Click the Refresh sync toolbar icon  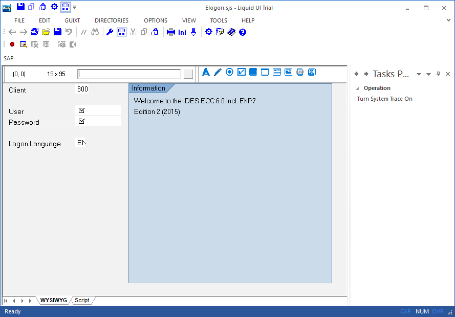(35, 32)
